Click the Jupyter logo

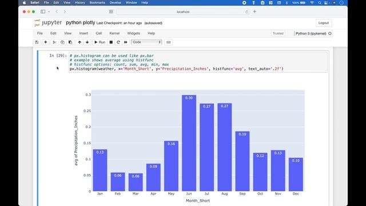[48, 23]
